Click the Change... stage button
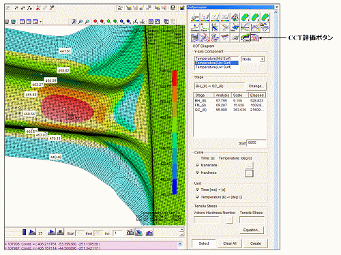The height and width of the screenshot is (255, 341). (x=256, y=86)
